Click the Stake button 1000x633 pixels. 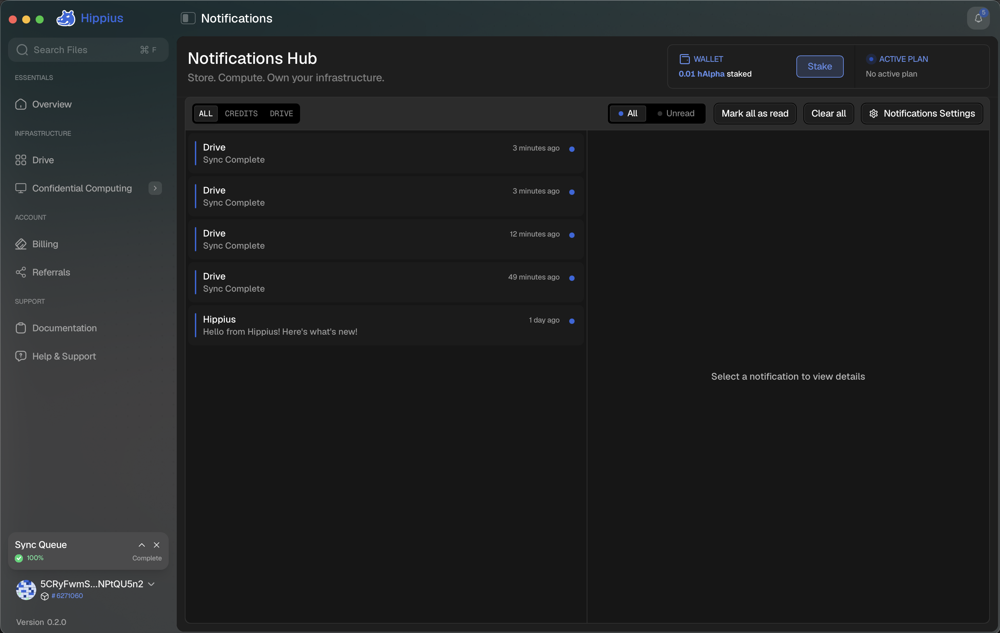pos(819,66)
